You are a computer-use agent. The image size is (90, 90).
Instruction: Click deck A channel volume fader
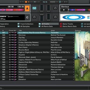(41, 8)
